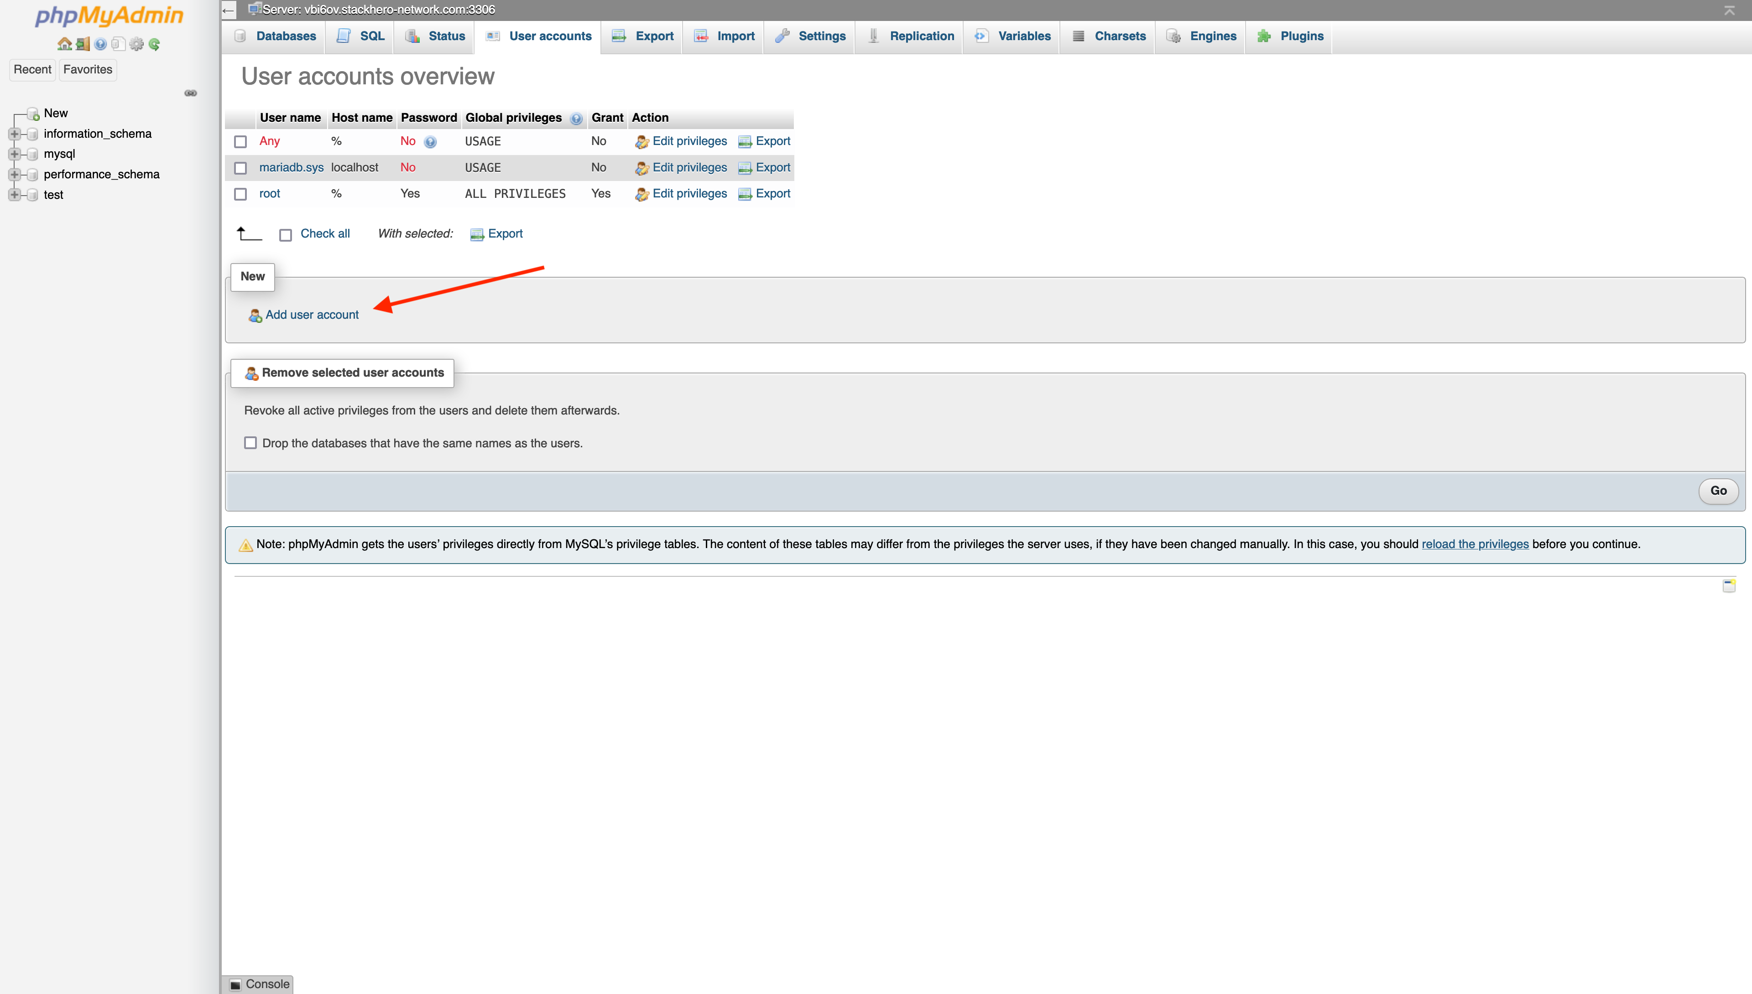The width and height of the screenshot is (1752, 994).
Task: Expand the test database node
Action: pyautogui.click(x=15, y=195)
